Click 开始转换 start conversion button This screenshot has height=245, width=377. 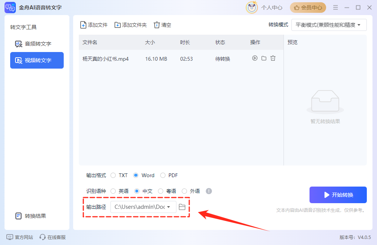pos(338,195)
